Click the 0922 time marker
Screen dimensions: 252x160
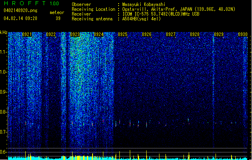pos(51,34)
